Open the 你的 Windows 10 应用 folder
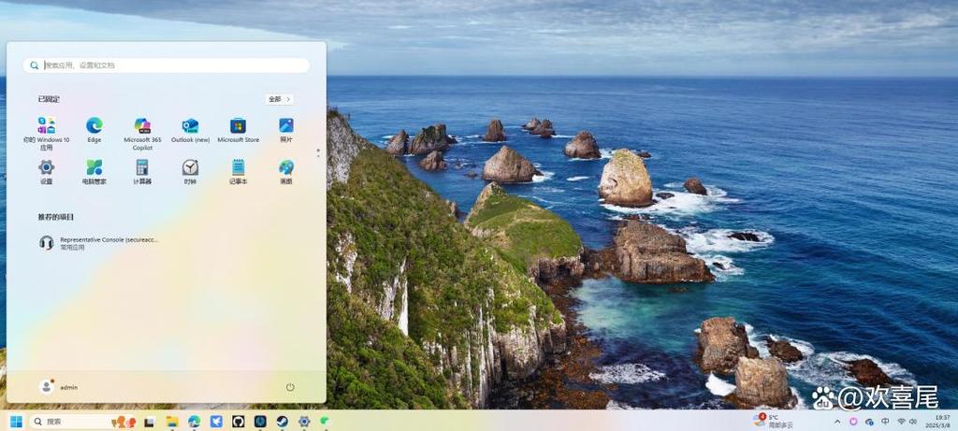Screen dimensions: 958x431 [47, 134]
